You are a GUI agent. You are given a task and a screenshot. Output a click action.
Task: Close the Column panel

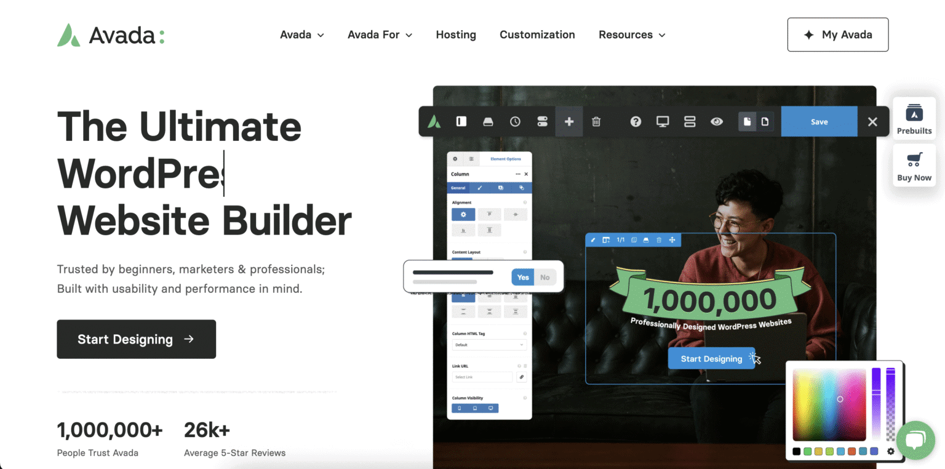tap(526, 174)
